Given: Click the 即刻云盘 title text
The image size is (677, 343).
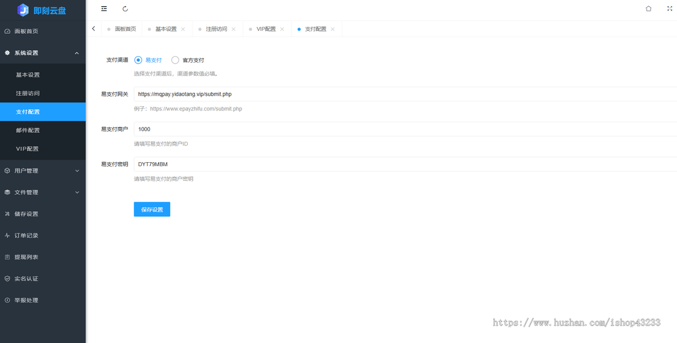Looking at the screenshot, I should coord(50,10).
